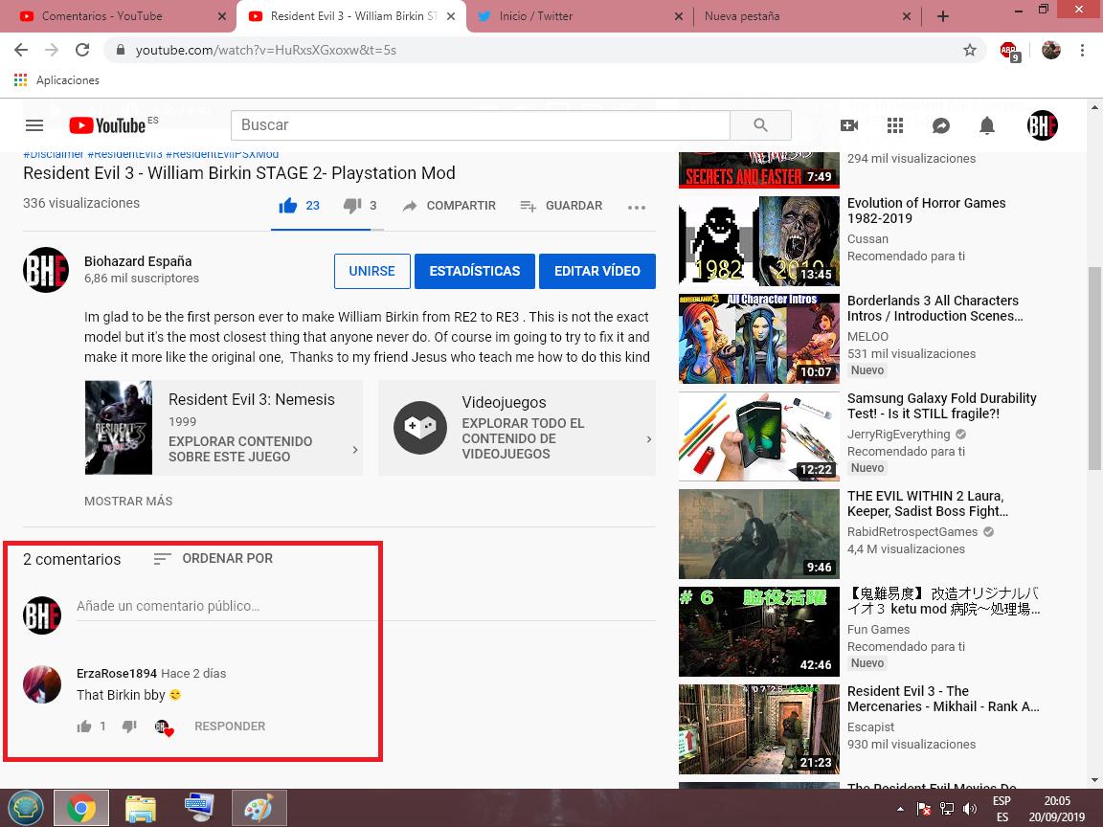Open the Chrome profile avatar
The height and width of the screenshot is (827, 1103).
(1051, 50)
